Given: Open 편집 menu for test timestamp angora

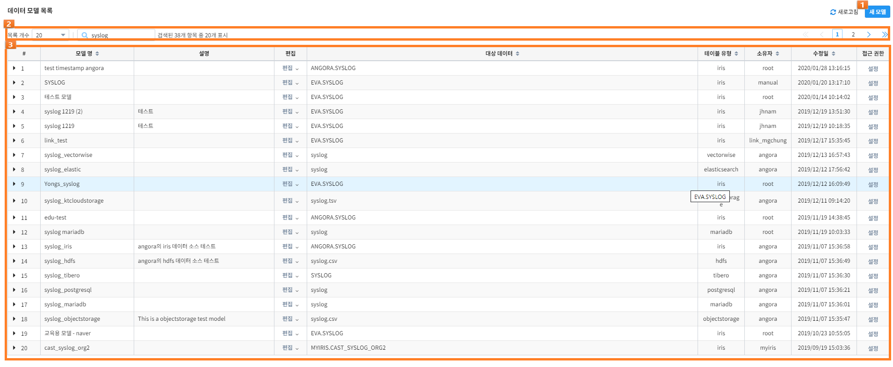Looking at the screenshot, I should pos(290,68).
